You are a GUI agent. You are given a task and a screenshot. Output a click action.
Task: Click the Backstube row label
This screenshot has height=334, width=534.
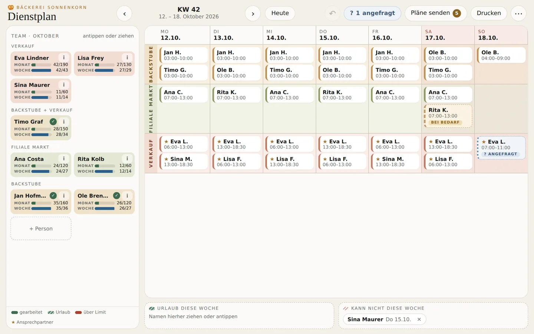tap(151, 64)
